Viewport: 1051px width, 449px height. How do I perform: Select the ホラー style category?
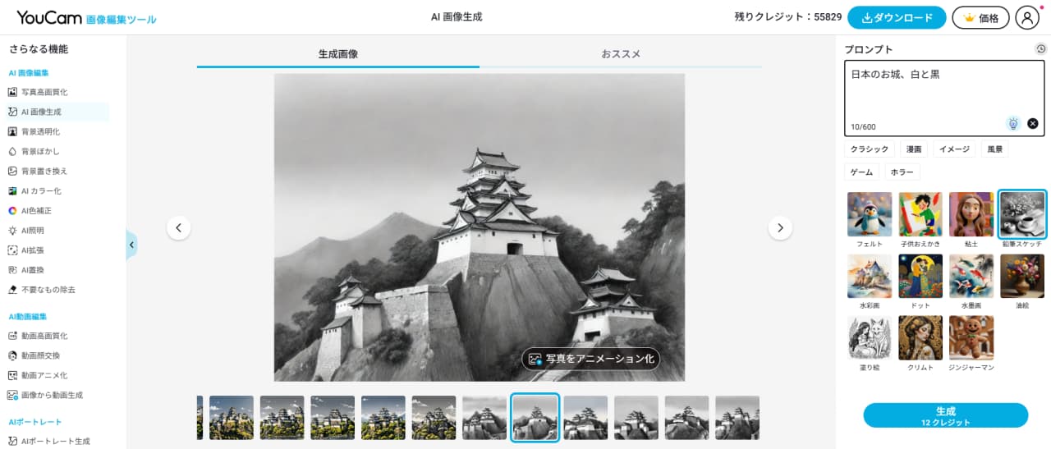(x=902, y=172)
